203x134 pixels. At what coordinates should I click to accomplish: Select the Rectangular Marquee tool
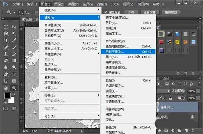click(6, 27)
